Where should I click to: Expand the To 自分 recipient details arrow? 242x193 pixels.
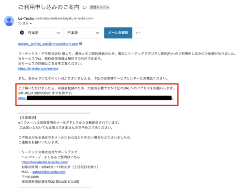coord(31,24)
